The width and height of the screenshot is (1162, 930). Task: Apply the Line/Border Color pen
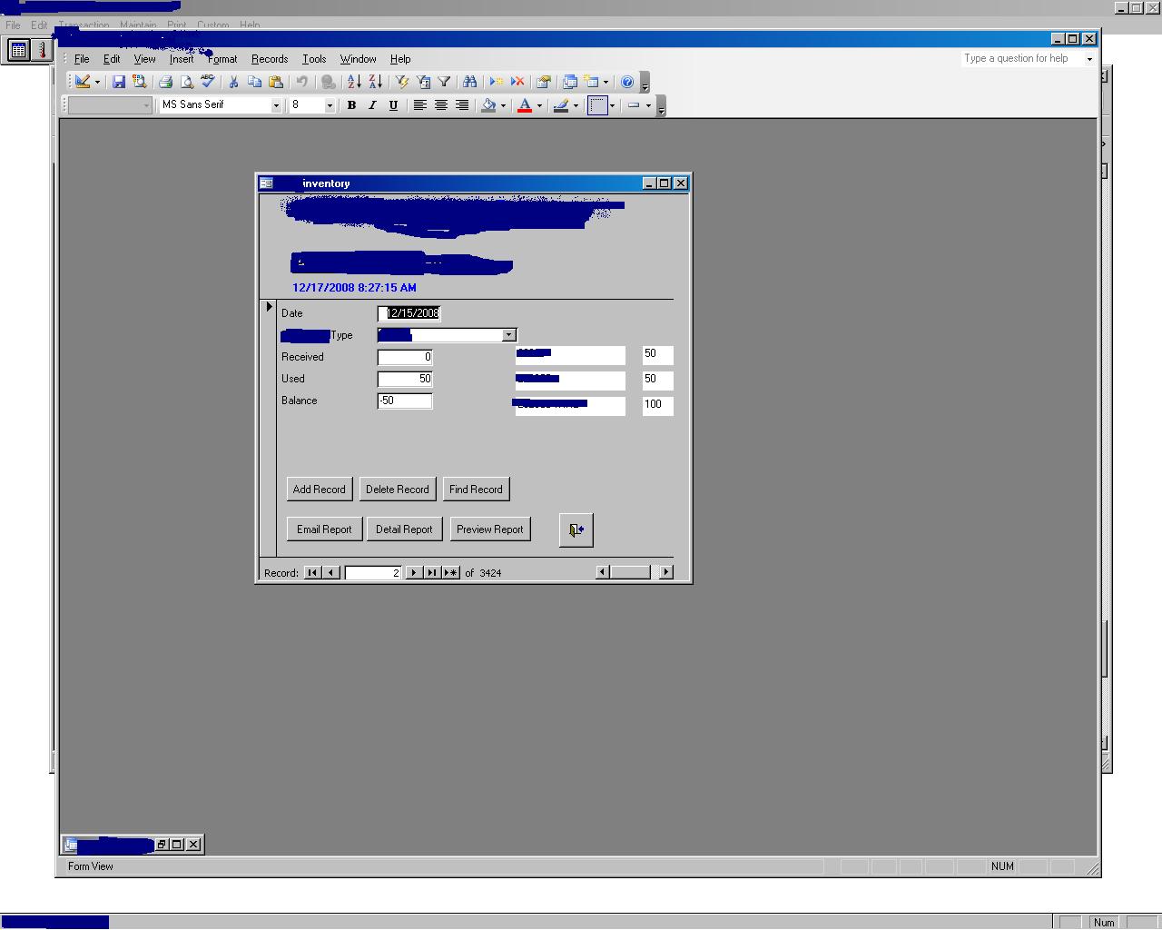click(561, 105)
